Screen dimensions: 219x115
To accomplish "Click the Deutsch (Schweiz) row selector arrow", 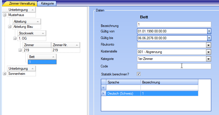I will click(x=103, y=93).
